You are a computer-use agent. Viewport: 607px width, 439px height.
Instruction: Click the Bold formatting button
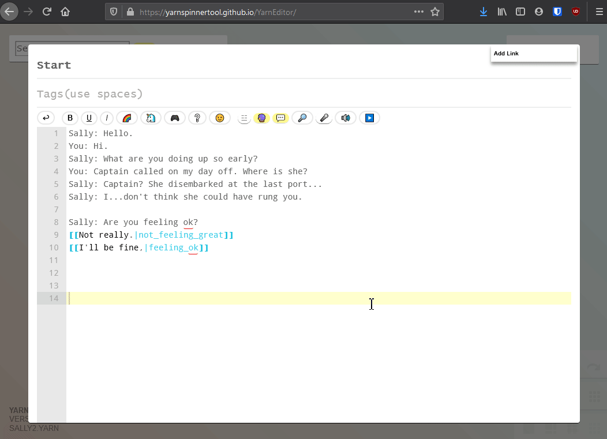tap(70, 118)
